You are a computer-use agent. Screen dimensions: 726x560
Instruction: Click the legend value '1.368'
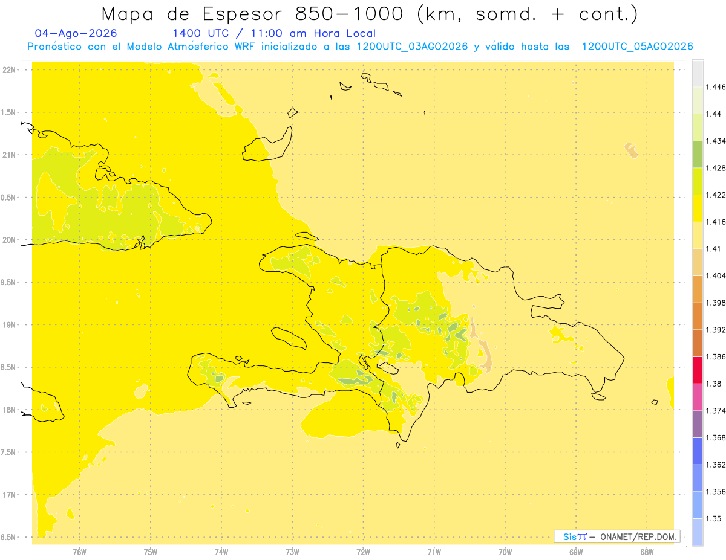(717, 437)
